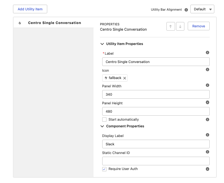Move utility item down with arrow button
The image size is (224, 183).
pos(180,26)
